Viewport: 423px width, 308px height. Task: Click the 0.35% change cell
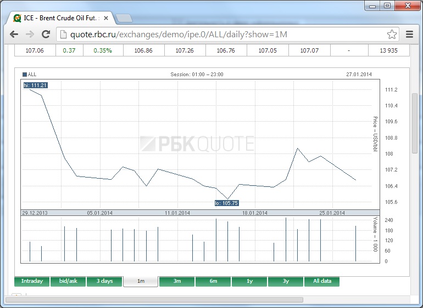(x=103, y=50)
